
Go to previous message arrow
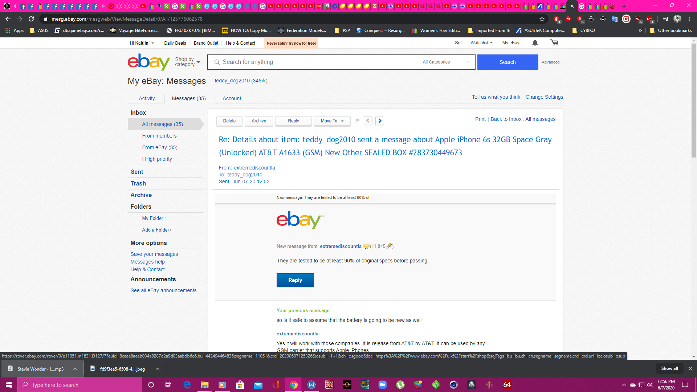368,121
